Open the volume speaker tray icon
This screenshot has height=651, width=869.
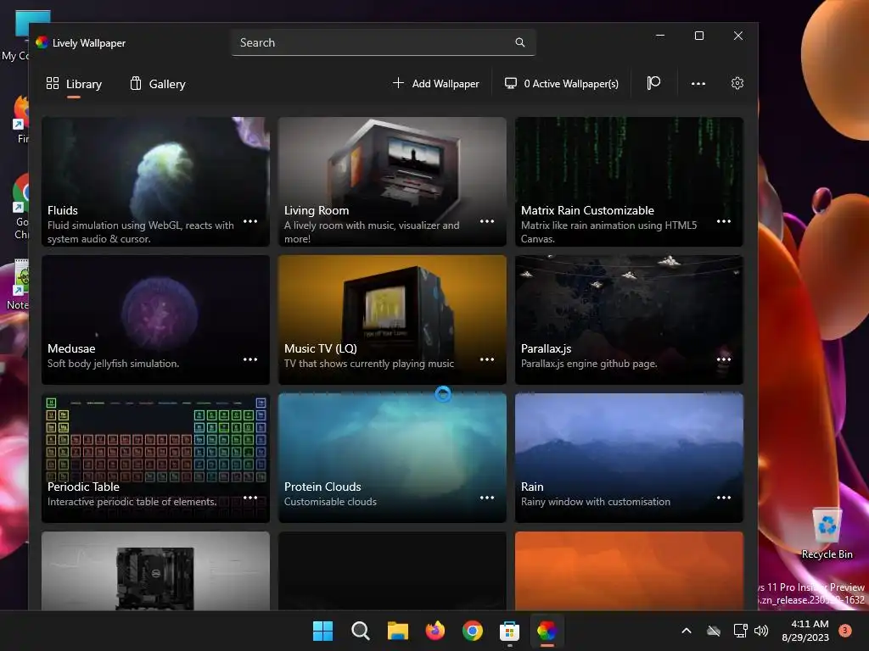(x=761, y=631)
